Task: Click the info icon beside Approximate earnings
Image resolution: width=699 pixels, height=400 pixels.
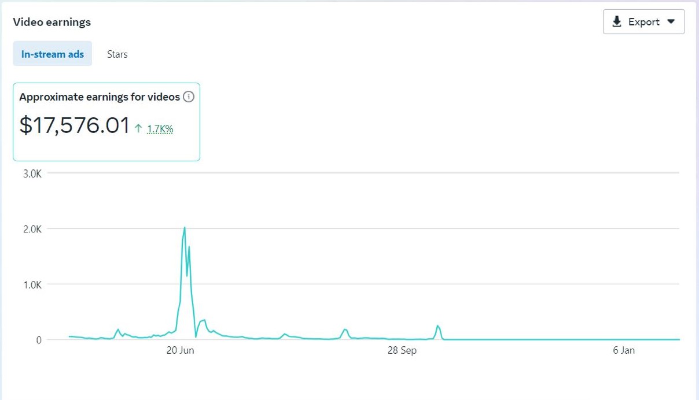Action: tap(189, 97)
